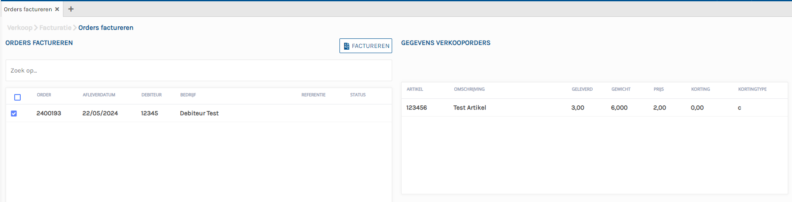Sort by STATUS column header

tap(358, 95)
